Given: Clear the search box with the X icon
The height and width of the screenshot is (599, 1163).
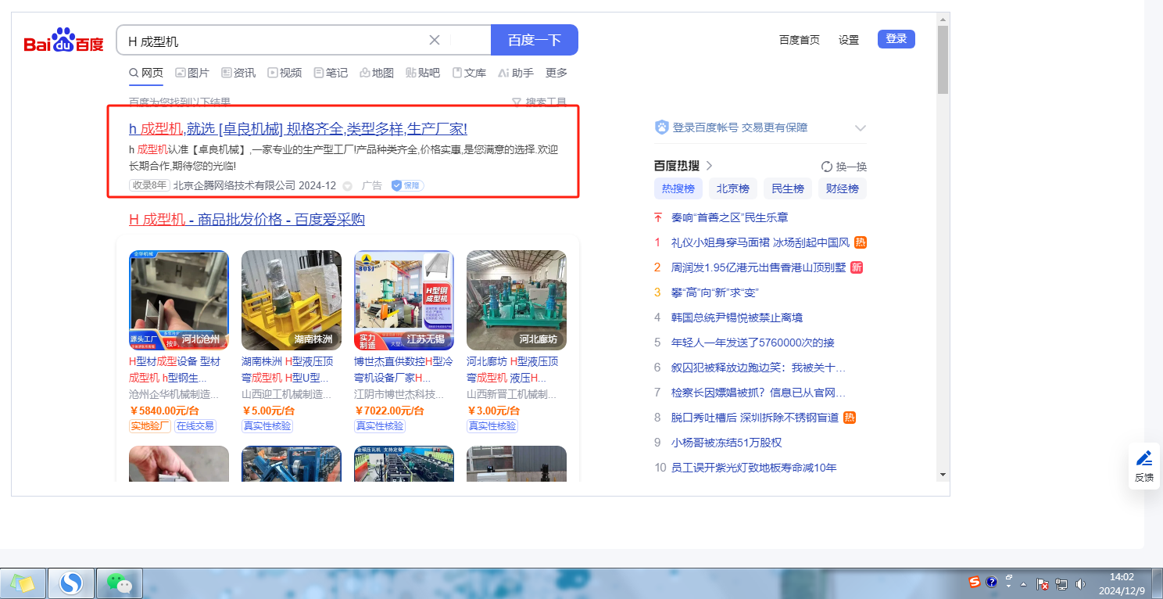Looking at the screenshot, I should 435,40.
